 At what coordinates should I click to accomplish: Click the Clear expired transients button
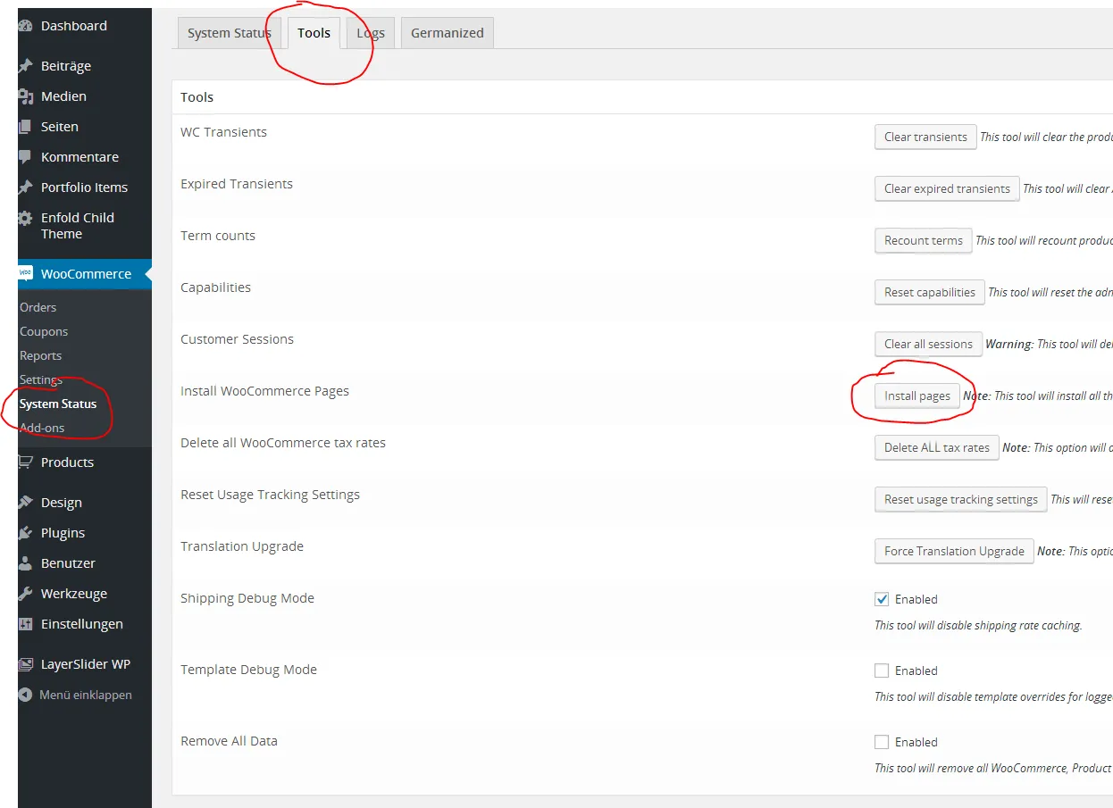pos(947,188)
